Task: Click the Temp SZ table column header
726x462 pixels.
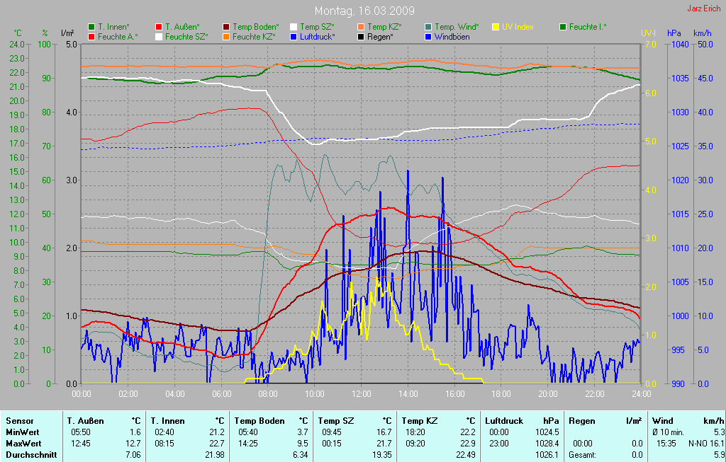Action: (335, 421)
